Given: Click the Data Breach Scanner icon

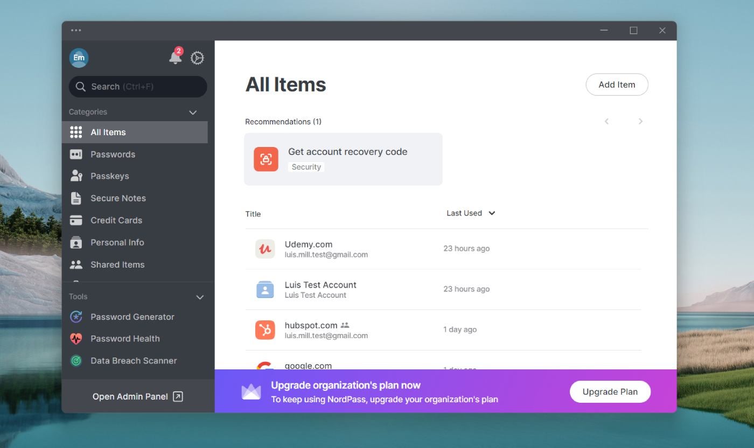Looking at the screenshot, I should [x=76, y=361].
